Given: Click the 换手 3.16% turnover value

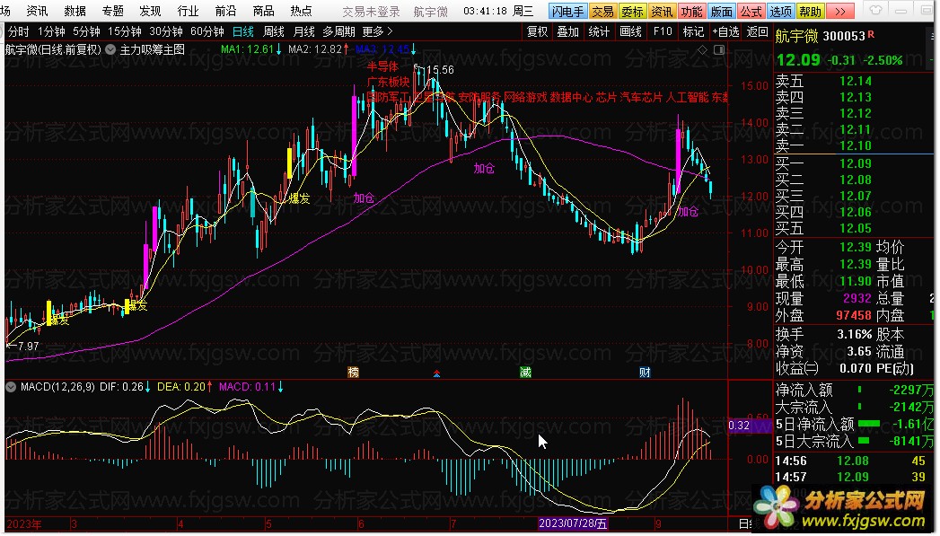Looking at the screenshot, I should click(855, 335).
